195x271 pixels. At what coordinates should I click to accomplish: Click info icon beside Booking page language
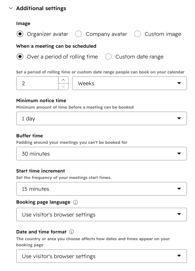tap(75, 202)
